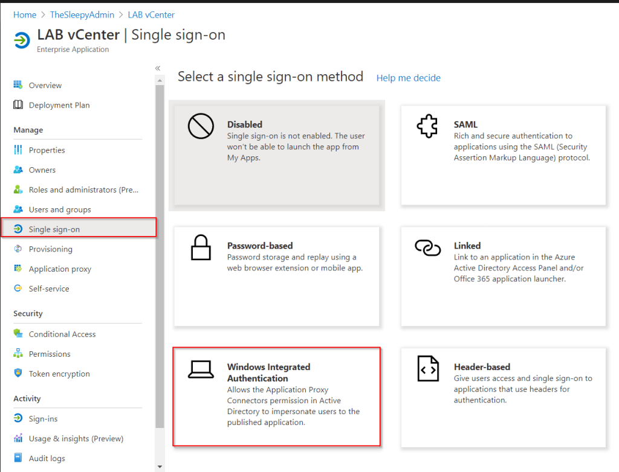
Task: Go to Home breadcrumb link
Action: [x=25, y=14]
